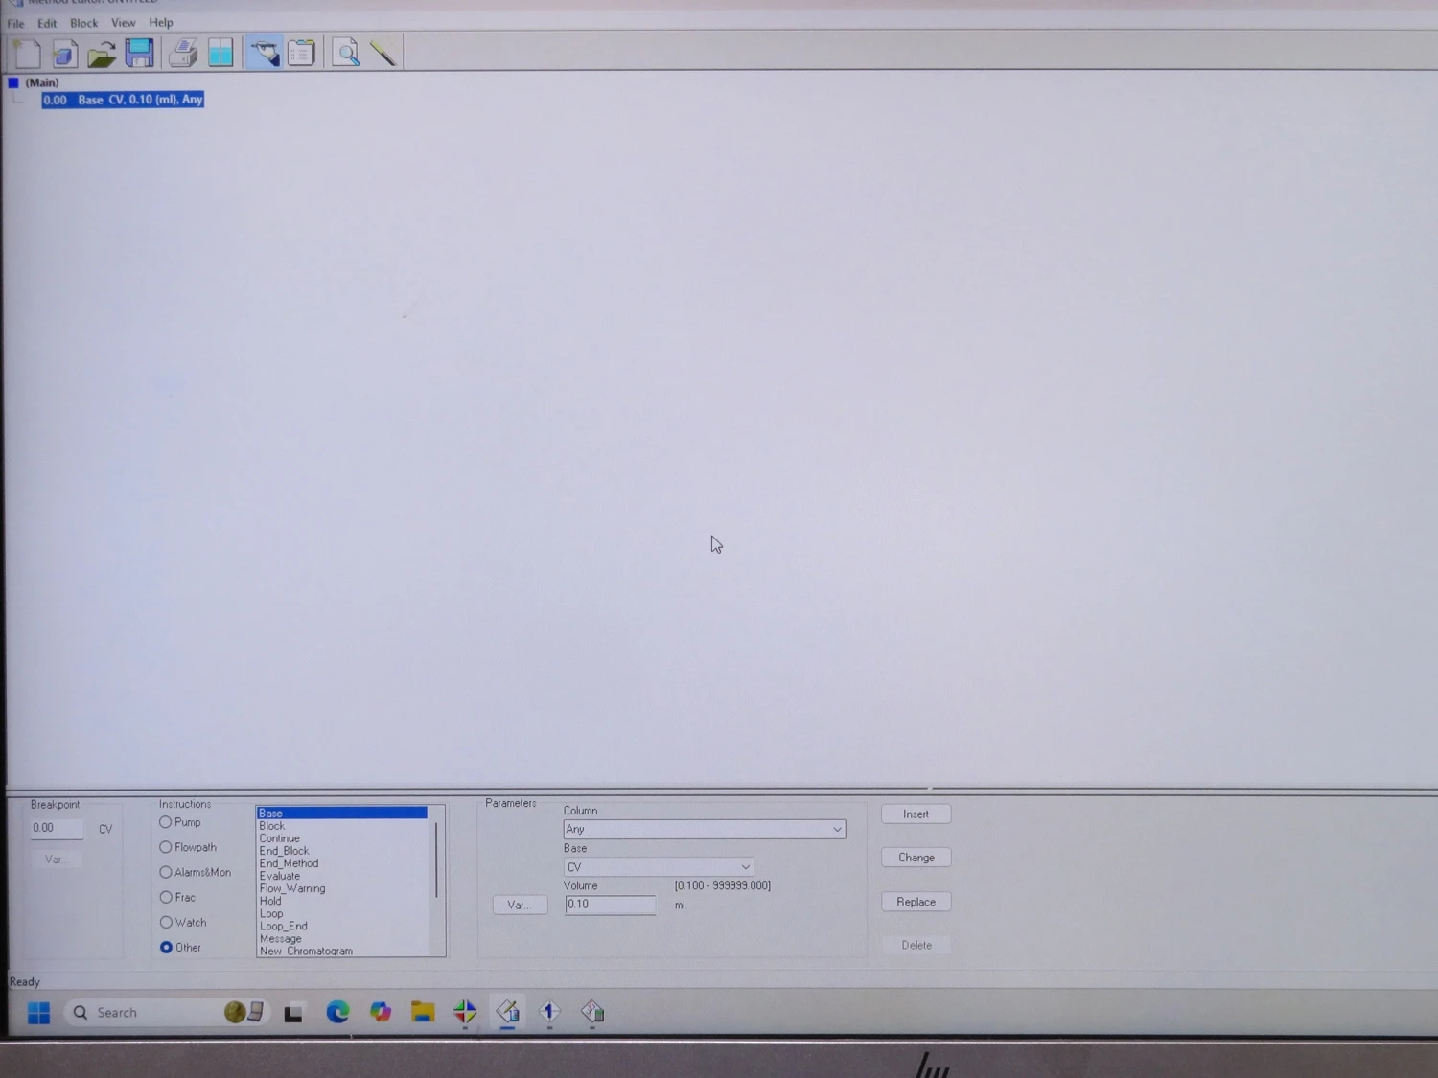Click the instructions list vertical scrollbar
The height and width of the screenshot is (1078, 1438).
pyautogui.click(x=436, y=860)
